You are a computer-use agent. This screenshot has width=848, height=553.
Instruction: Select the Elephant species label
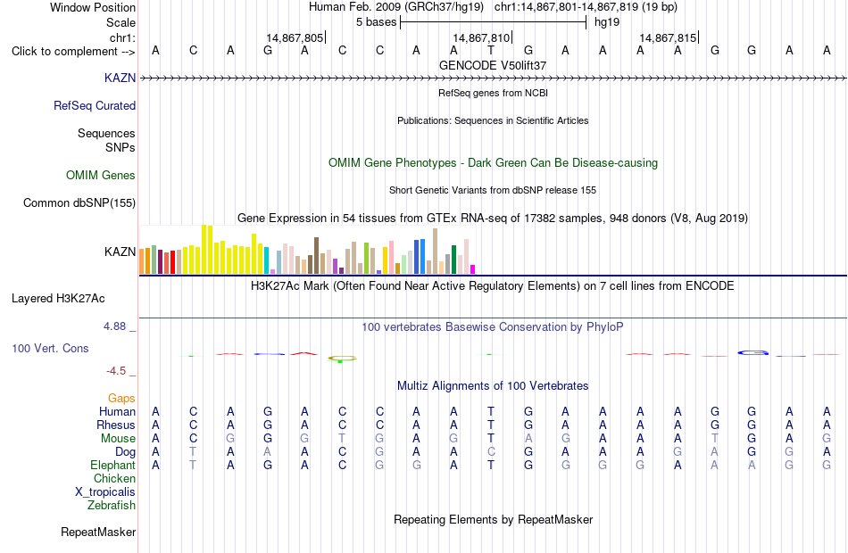(x=113, y=465)
